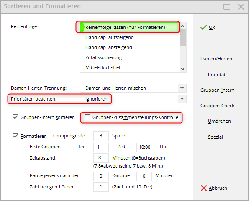Screen dimensions: 249x201
Task: Click the Gruppen-Check button
Action: point(217,106)
